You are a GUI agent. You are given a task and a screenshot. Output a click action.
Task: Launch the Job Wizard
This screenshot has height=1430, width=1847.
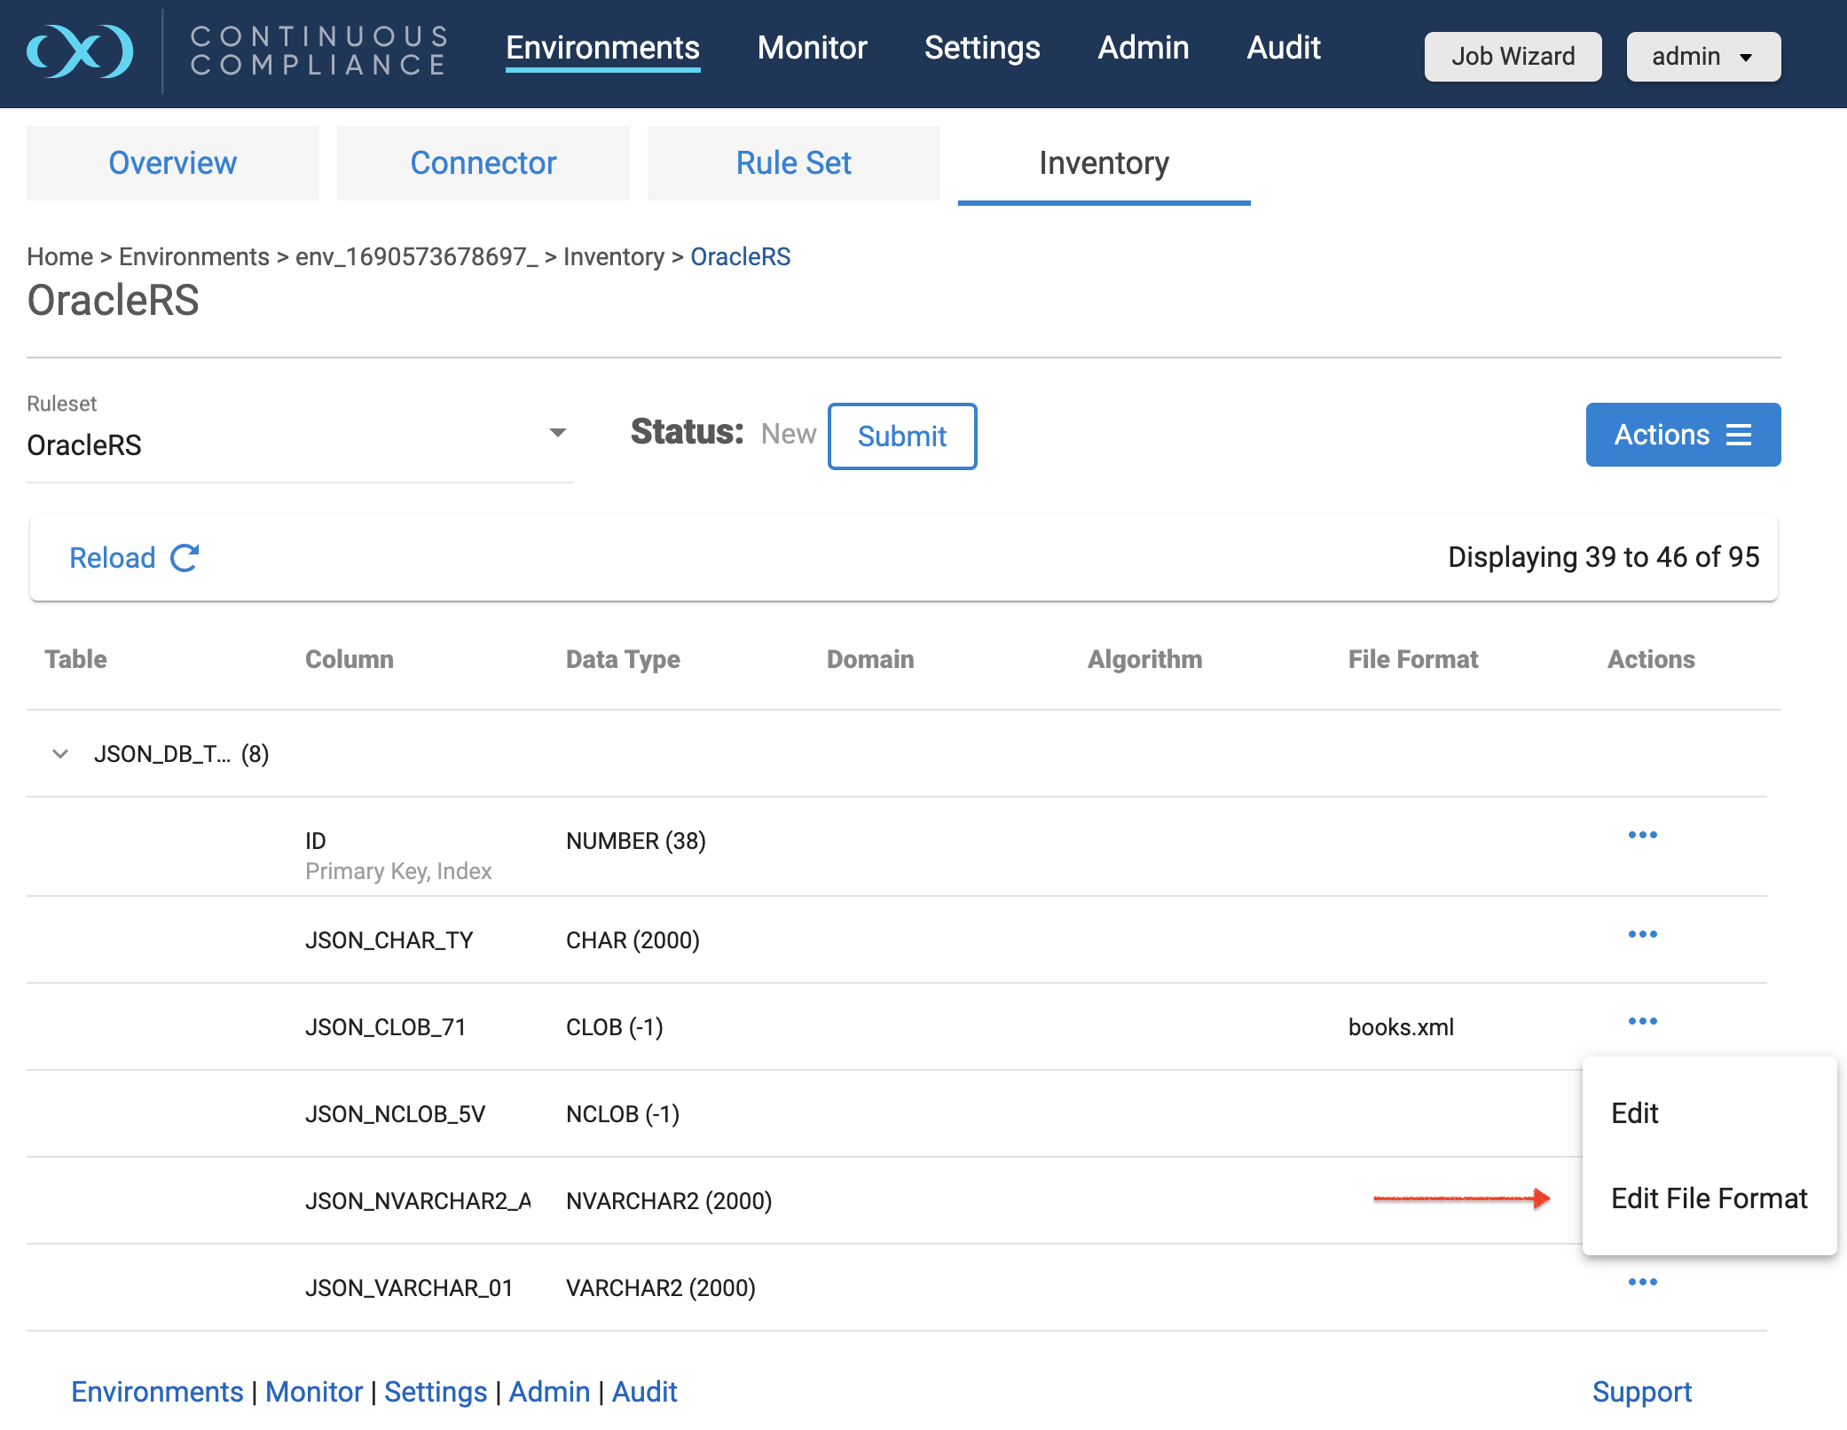coord(1513,57)
